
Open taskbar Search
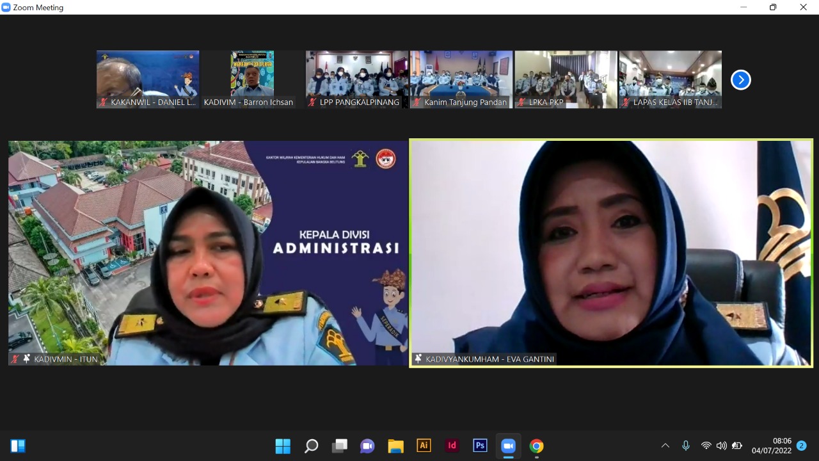coord(311,446)
